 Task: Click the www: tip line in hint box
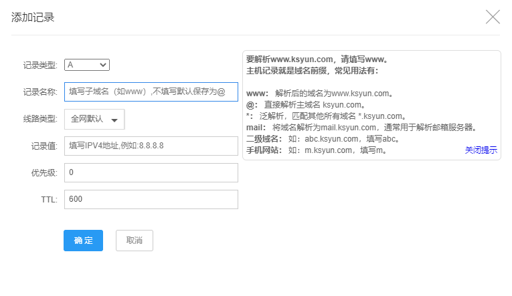pos(320,94)
